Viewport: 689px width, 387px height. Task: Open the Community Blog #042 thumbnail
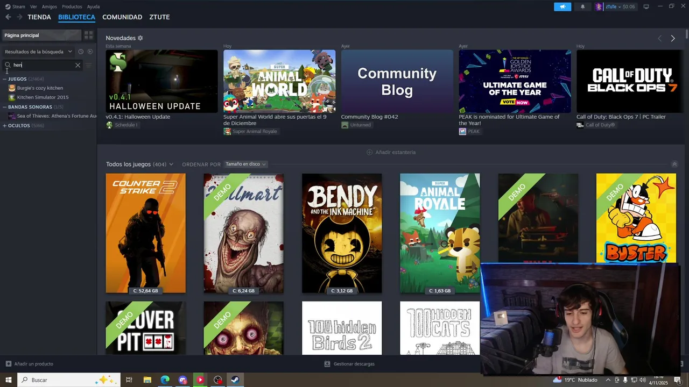pos(397,81)
